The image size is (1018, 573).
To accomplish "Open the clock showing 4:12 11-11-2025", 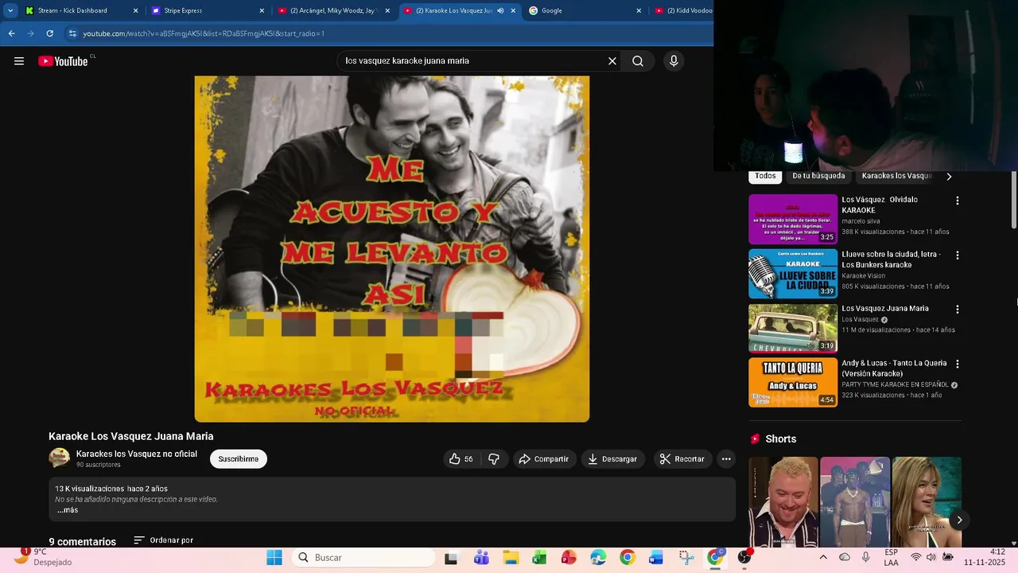I will pyautogui.click(x=985, y=557).
